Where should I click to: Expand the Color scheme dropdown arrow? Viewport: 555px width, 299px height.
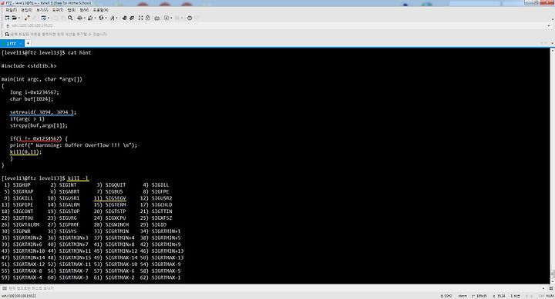96,18
